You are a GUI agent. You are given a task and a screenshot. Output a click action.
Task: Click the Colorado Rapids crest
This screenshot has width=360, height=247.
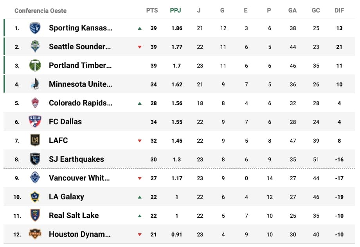coord(35,103)
